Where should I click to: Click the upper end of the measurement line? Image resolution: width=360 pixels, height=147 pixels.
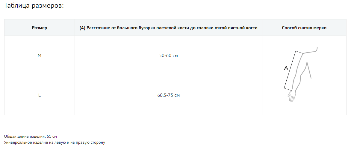[x=296, y=51]
